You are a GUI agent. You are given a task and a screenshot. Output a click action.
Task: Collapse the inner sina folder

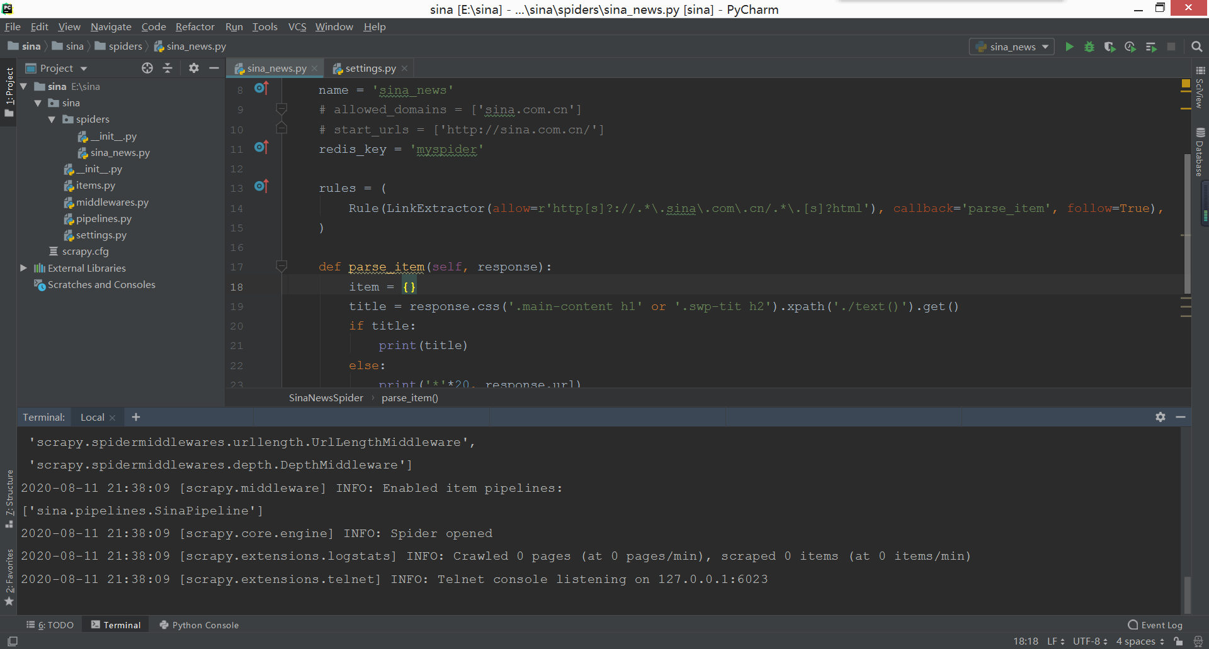pos(38,103)
